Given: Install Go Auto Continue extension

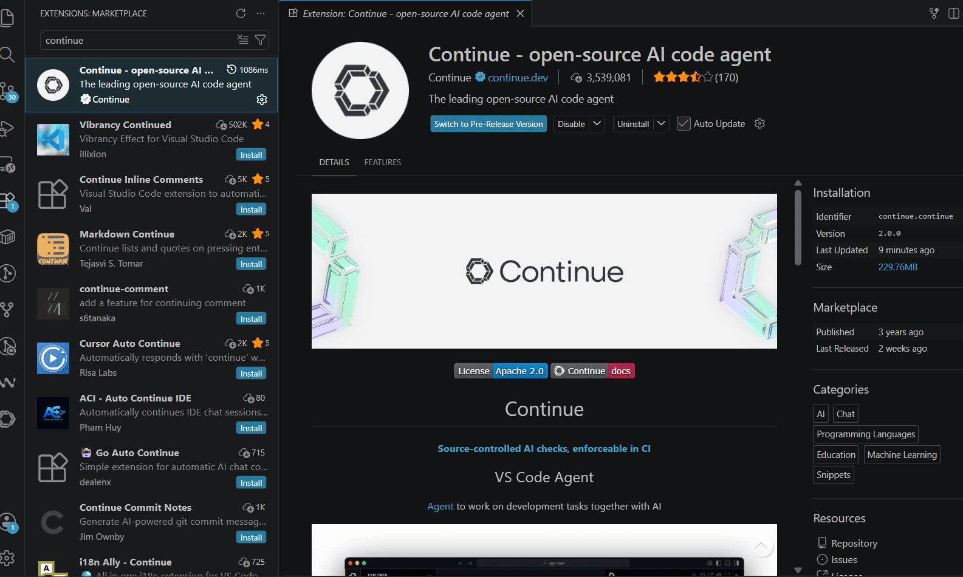Looking at the screenshot, I should tap(251, 483).
